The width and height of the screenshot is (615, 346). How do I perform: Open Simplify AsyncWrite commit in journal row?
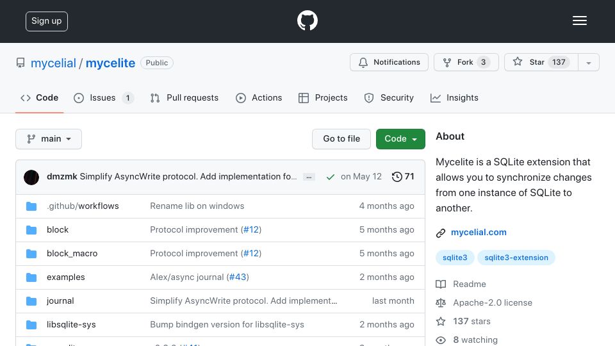[x=243, y=301]
